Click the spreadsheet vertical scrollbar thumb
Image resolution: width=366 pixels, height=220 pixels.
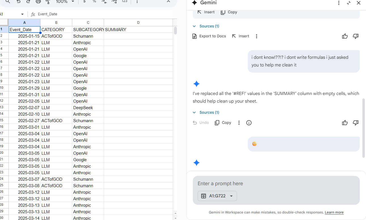[175, 31]
